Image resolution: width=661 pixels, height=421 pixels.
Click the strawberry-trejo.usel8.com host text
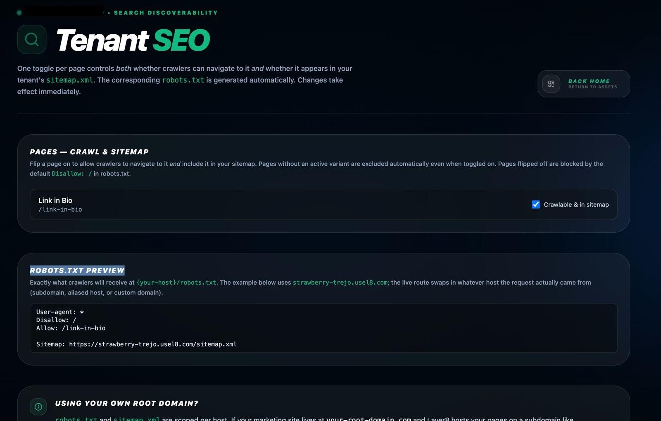pyautogui.click(x=340, y=283)
